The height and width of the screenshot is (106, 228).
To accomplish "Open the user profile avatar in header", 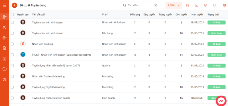I will point(225,5).
